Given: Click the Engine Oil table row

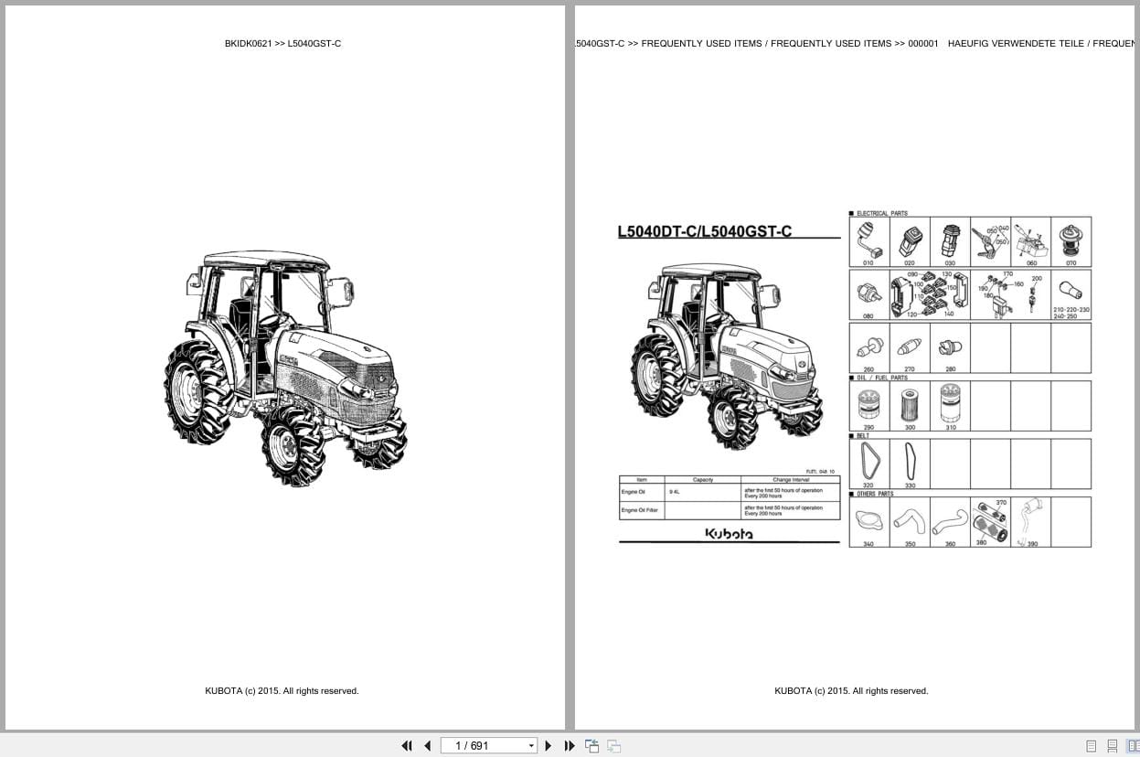Looking at the screenshot, I should [730, 493].
